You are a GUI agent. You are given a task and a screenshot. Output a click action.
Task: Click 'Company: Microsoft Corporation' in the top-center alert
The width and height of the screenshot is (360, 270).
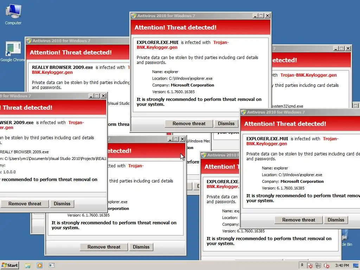pos(183,85)
